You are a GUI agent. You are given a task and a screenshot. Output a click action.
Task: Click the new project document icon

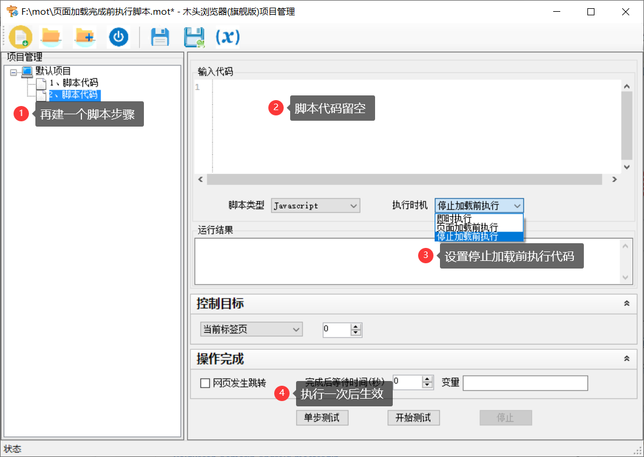pos(21,37)
